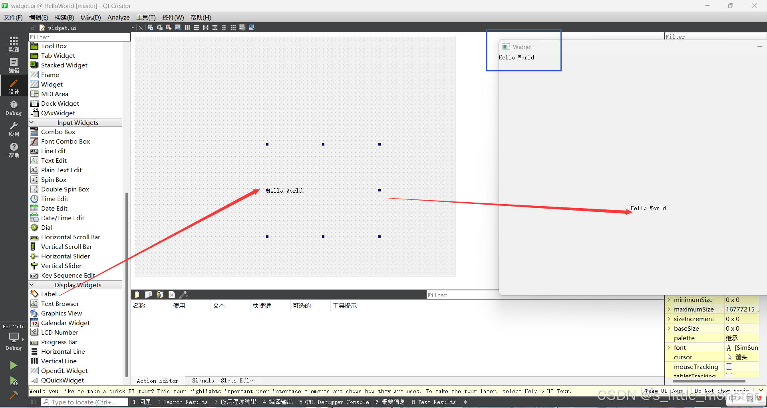Select the Edit Tab Order toolbar icon
Viewport: 767px width, 408px height.
point(178,28)
